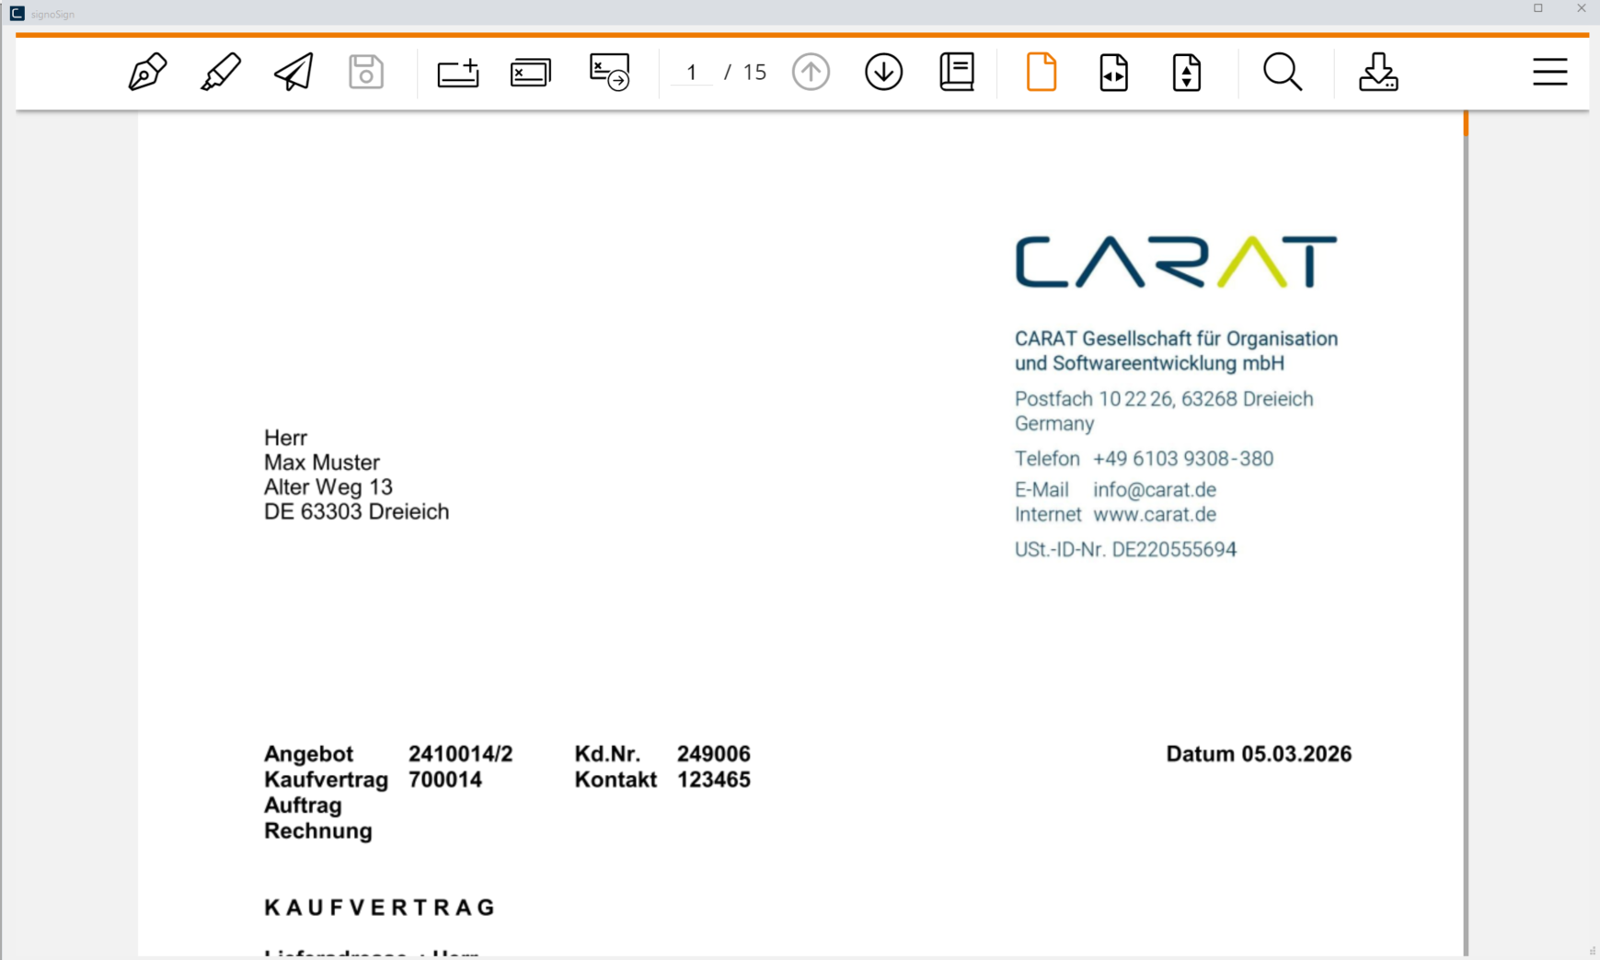The width and height of the screenshot is (1600, 960).
Task: Click the www.carat.de website address
Action: pyautogui.click(x=1154, y=515)
